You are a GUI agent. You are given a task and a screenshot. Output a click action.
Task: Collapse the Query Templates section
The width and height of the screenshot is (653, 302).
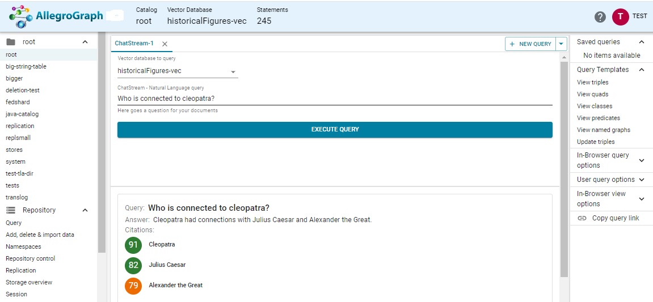coord(642,70)
